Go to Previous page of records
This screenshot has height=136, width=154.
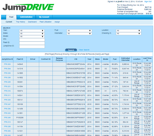tap(58, 54)
